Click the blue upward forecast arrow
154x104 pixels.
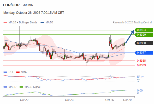click(x=130, y=37)
